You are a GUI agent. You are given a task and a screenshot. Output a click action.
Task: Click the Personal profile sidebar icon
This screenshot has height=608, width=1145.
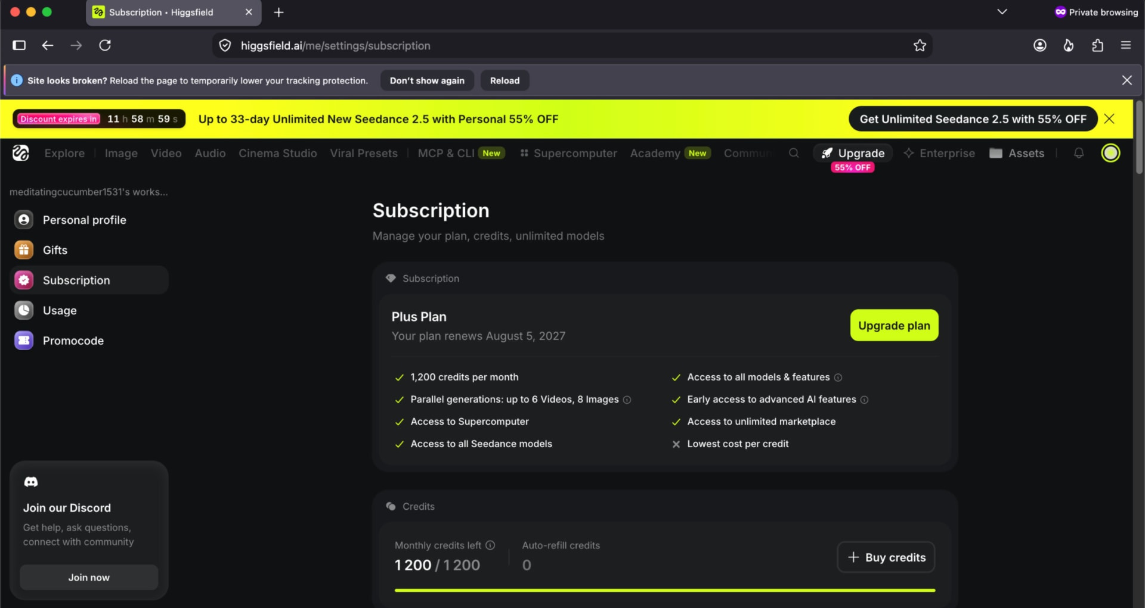[24, 220]
